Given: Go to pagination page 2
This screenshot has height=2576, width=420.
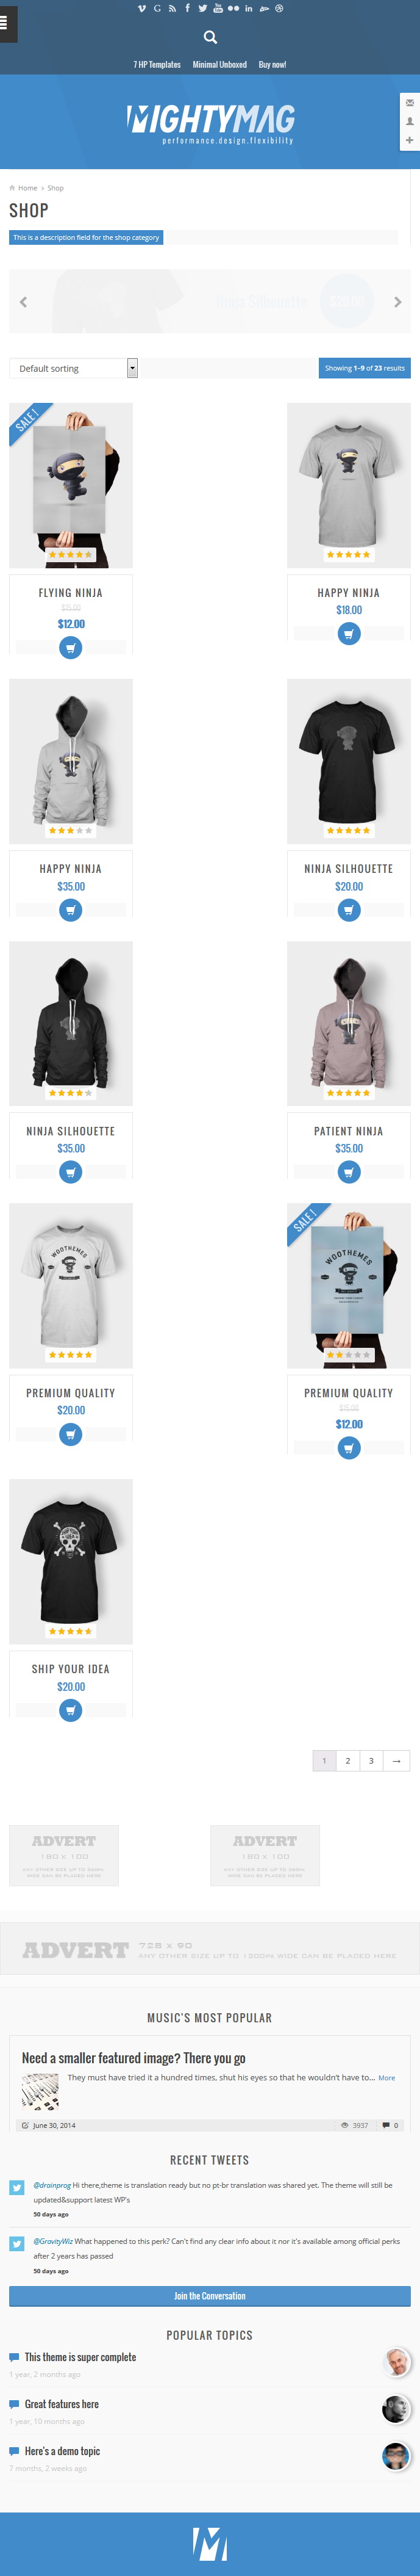Looking at the screenshot, I should [x=347, y=1760].
